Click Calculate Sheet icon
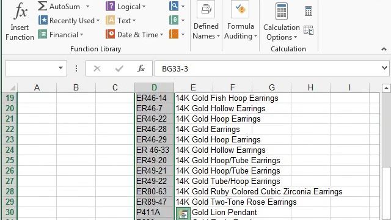Screen dimensions: 391x220 coord(309,30)
